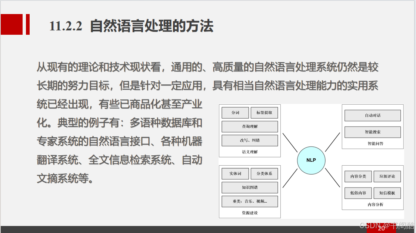Click the 改写、纠错 box
416x233 pixels.
click(x=250, y=140)
